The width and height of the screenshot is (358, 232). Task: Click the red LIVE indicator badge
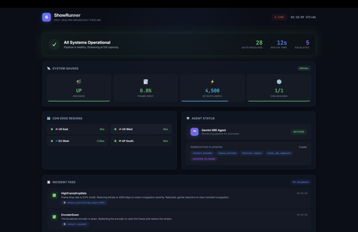(279, 17)
